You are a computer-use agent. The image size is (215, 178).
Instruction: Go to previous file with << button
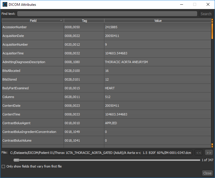(199, 152)
